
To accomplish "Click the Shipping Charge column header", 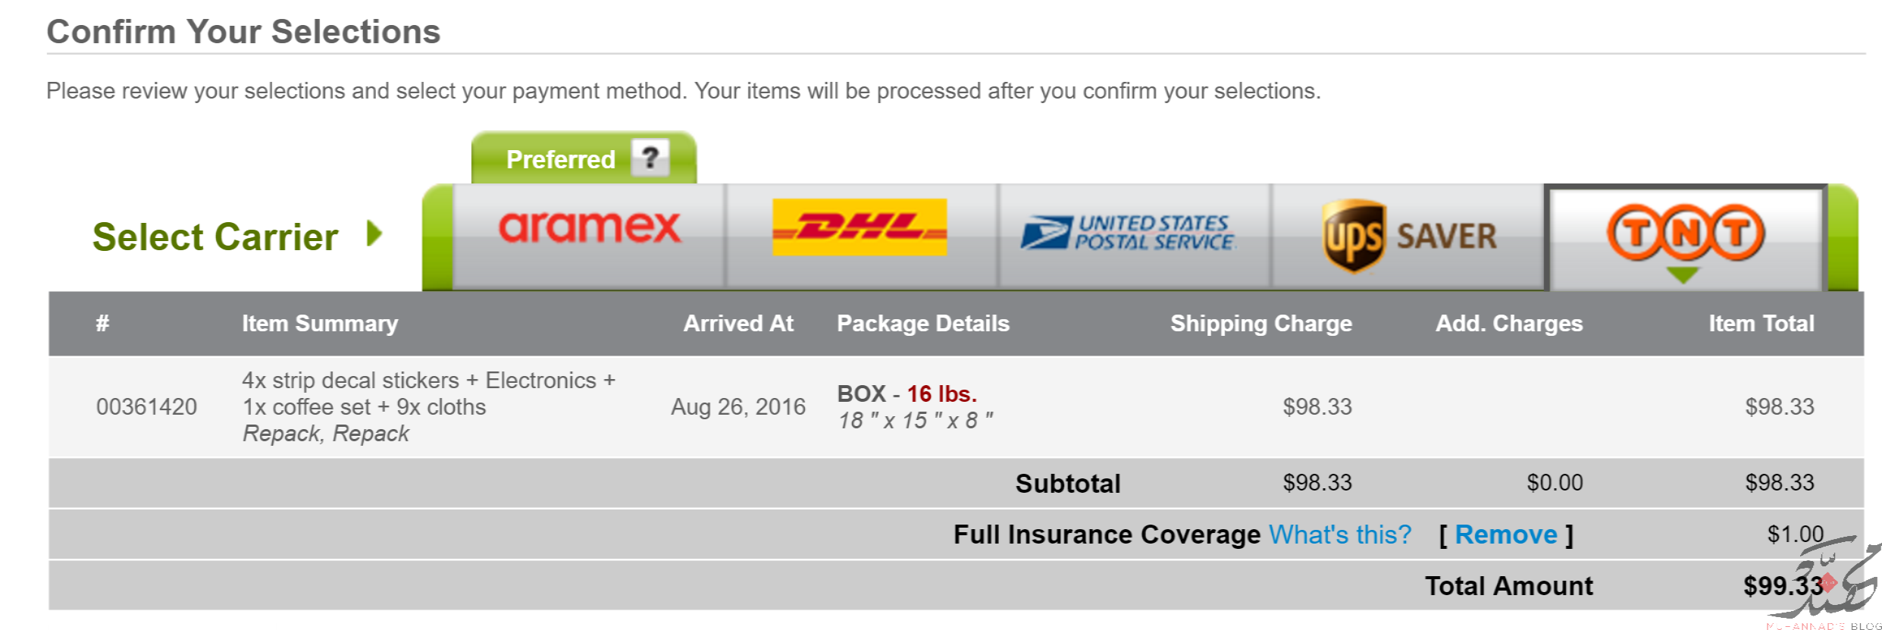I will point(1261,324).
